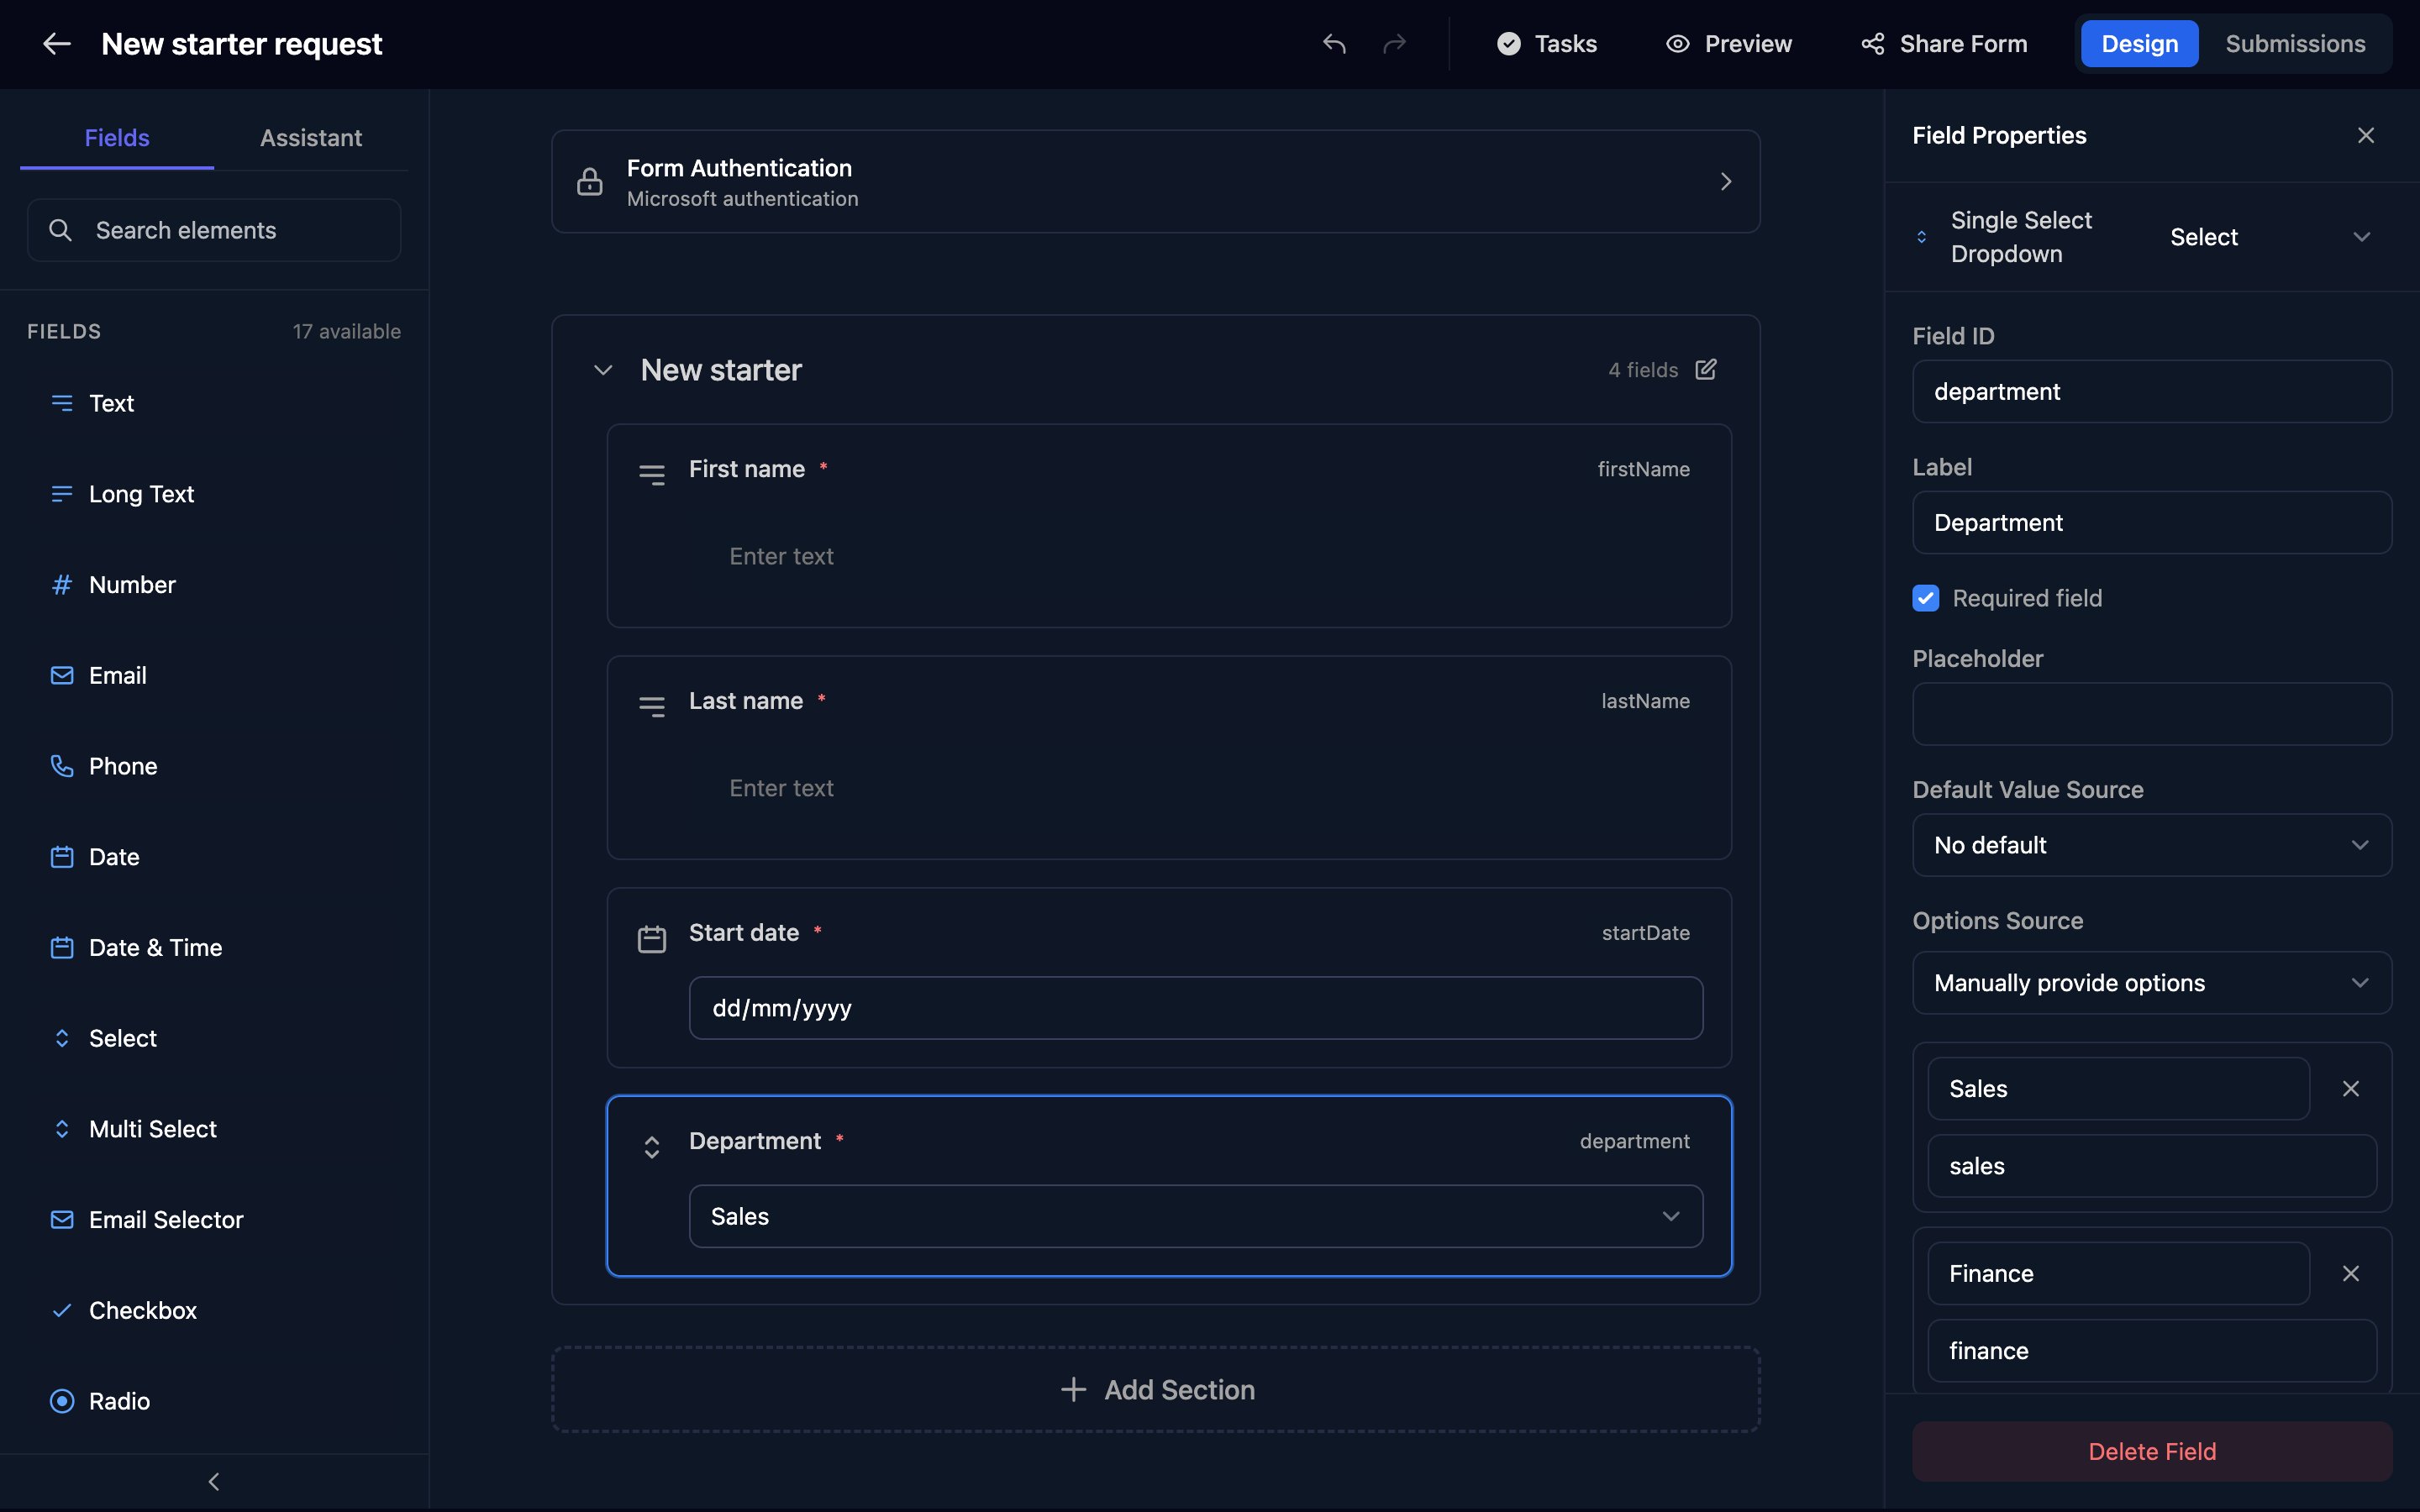The height and width of the screenshot is (1512, 2420).
Task: Switch to the Design view
Action: point(2139,44)
